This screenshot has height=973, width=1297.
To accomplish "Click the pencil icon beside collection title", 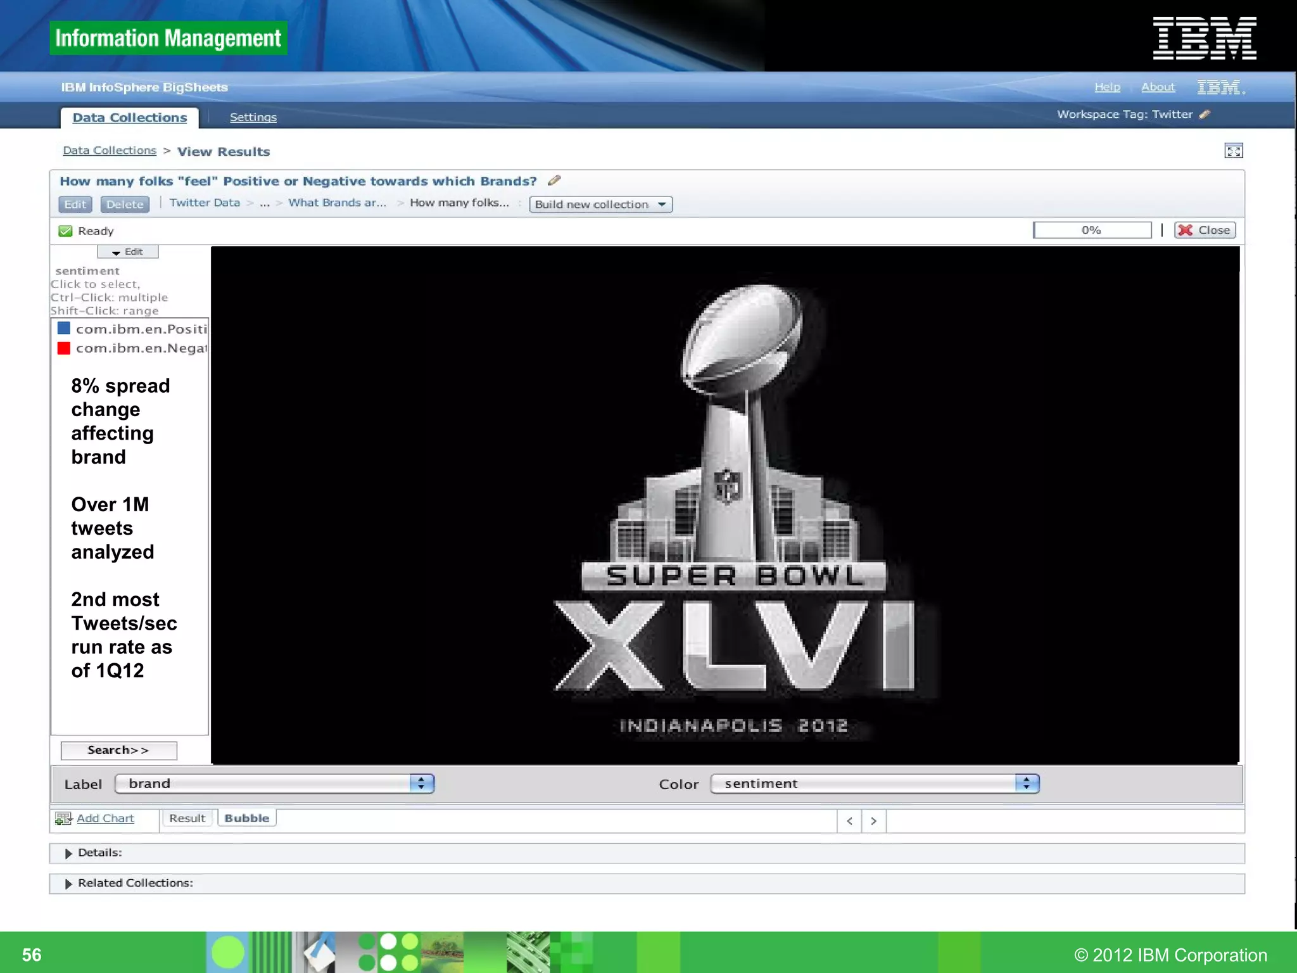I will [x=554, y=181].
